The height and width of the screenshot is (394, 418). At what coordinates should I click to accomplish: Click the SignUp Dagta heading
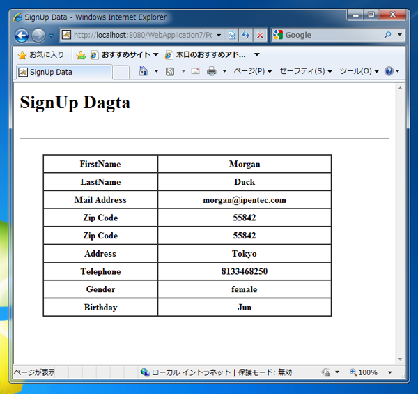tap(75, 103)
